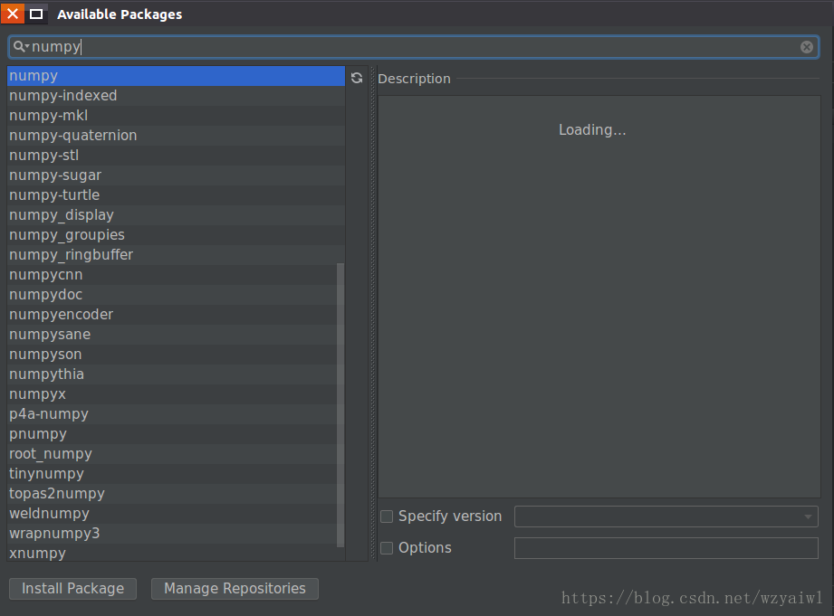Image resolution: width=834 pixels, height=616 pixels.
Task: Maximize the Available Packages window
Action: (x=36, y=14)
